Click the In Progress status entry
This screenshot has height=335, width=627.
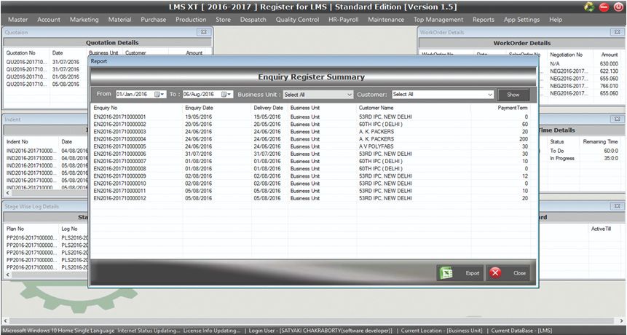point(562,158)
